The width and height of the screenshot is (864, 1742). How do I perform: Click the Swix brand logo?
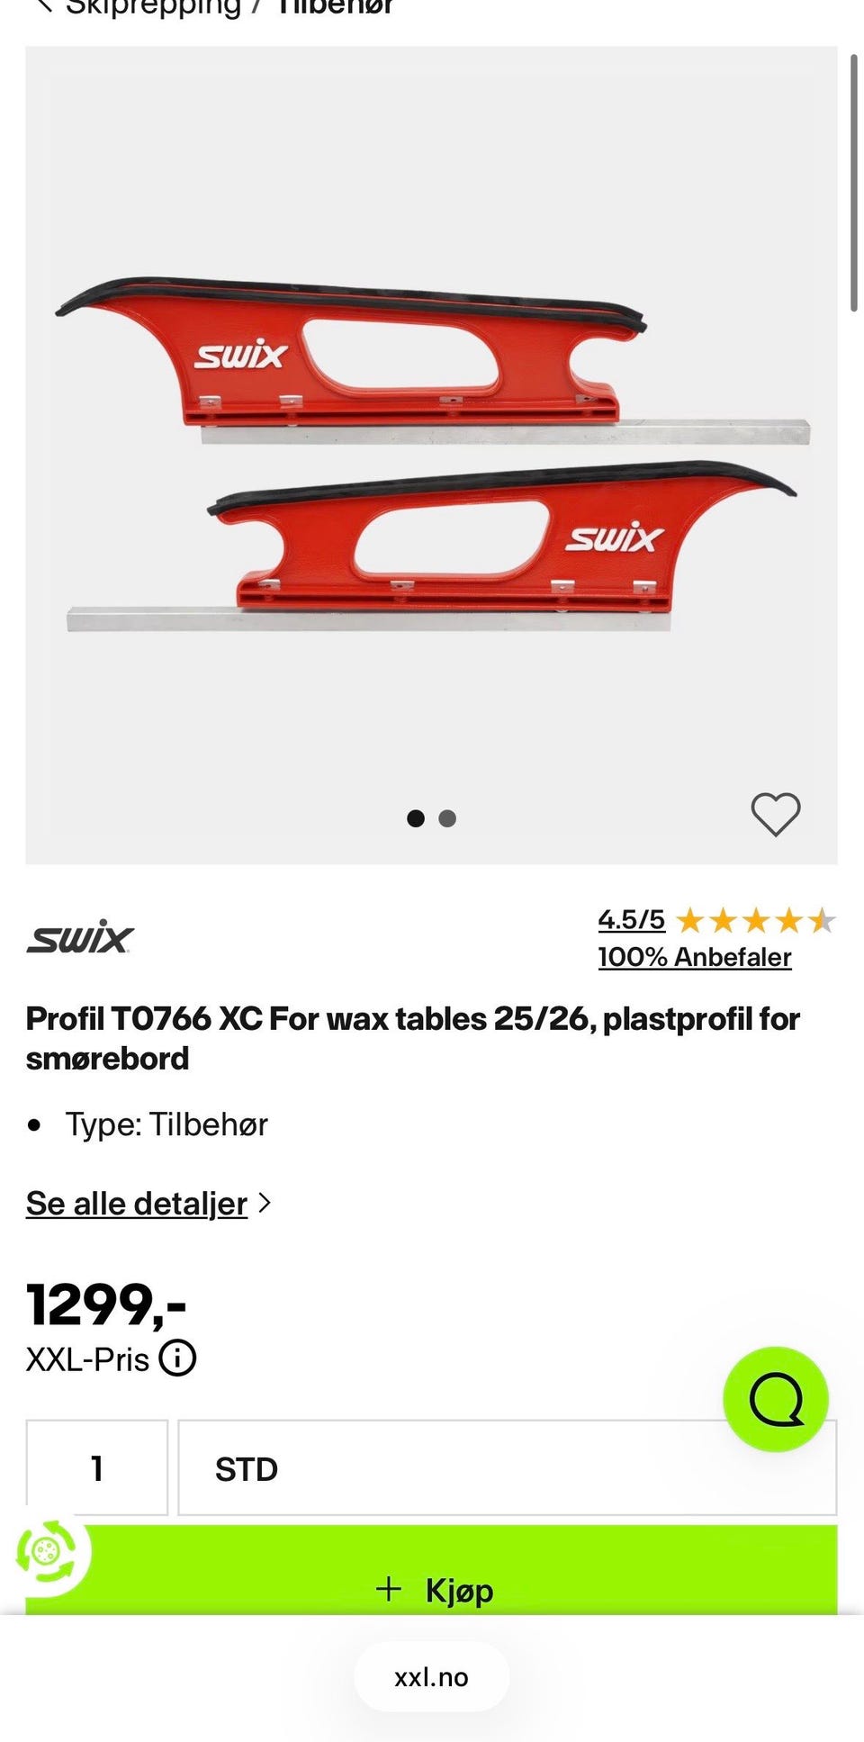[x=80, y=937]
